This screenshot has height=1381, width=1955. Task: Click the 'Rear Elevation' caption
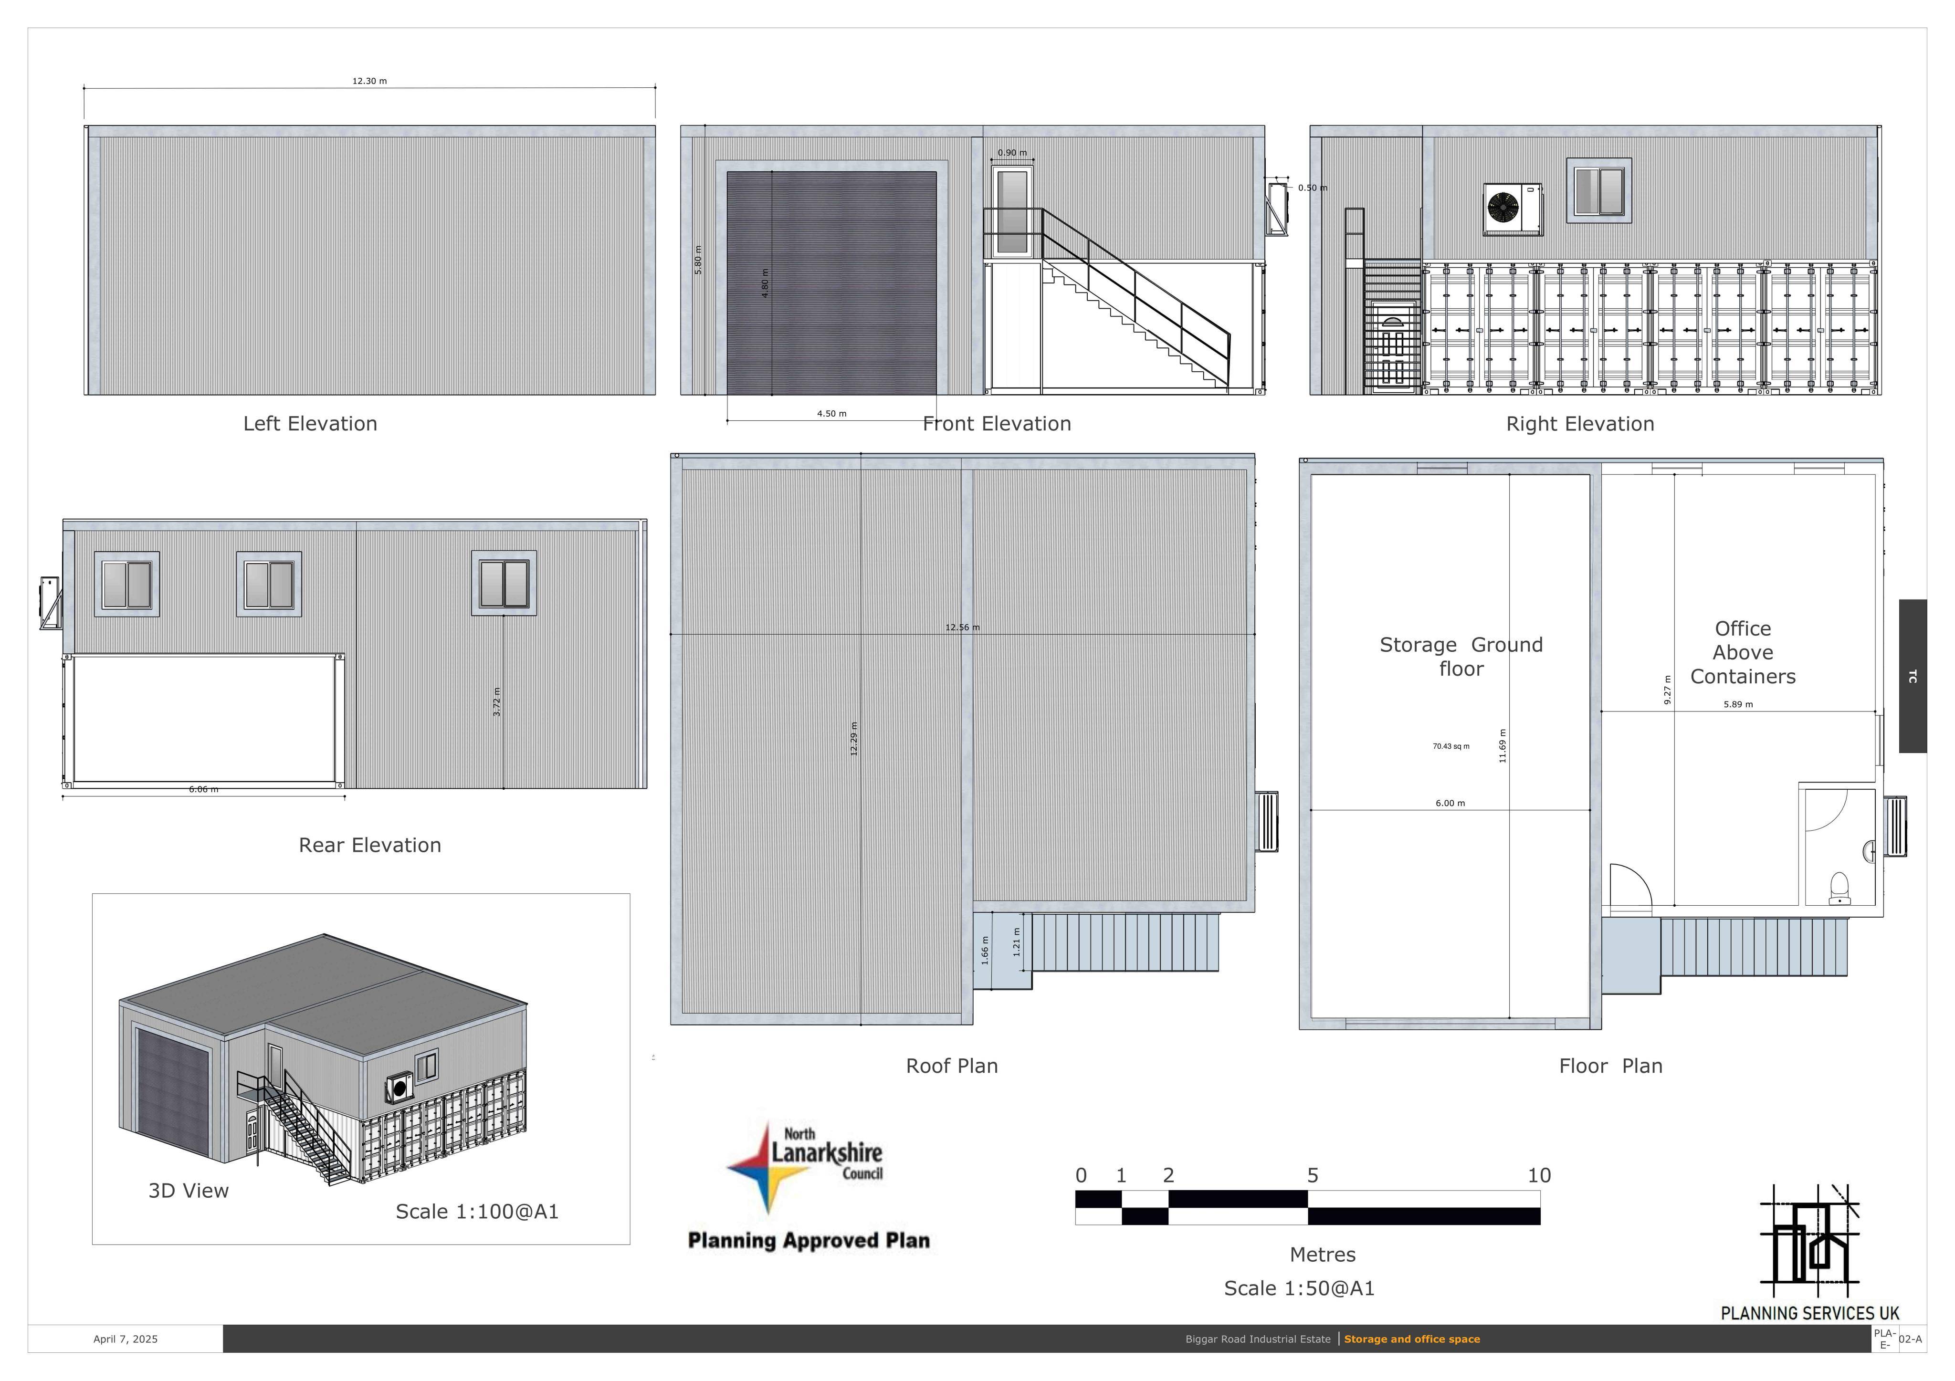[369, 845]
